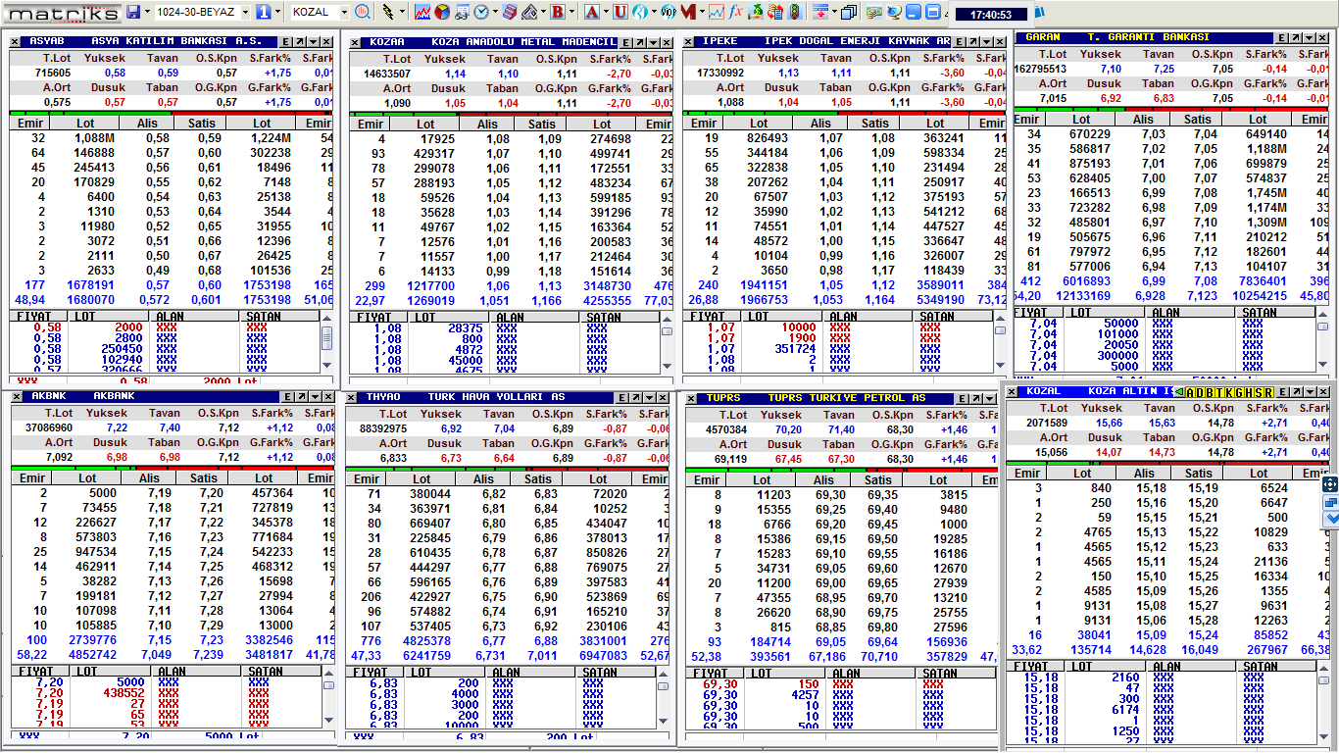Open the fx formula icon
1339x753 pixels.
[x=735, y=13]
